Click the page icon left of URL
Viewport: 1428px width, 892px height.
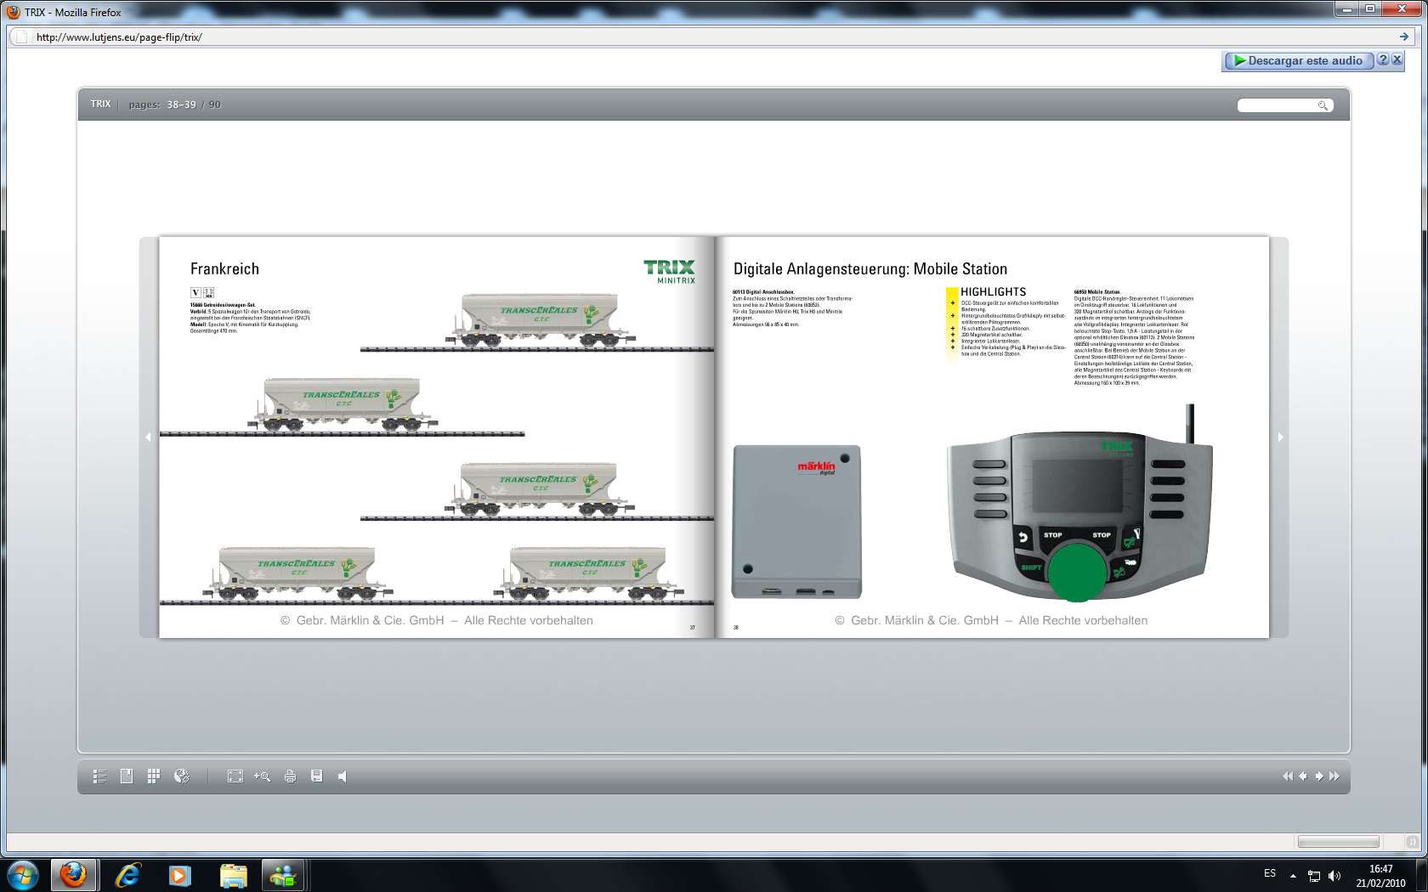[x=22, y=37]
